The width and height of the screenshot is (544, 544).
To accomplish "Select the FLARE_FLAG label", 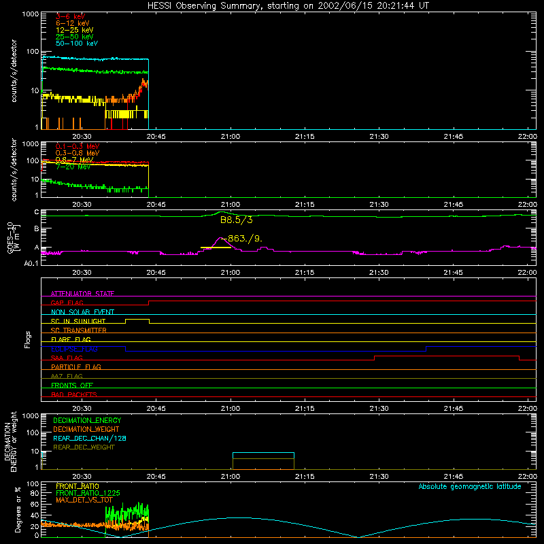I will pyautogui.click(x=71, y=339).
